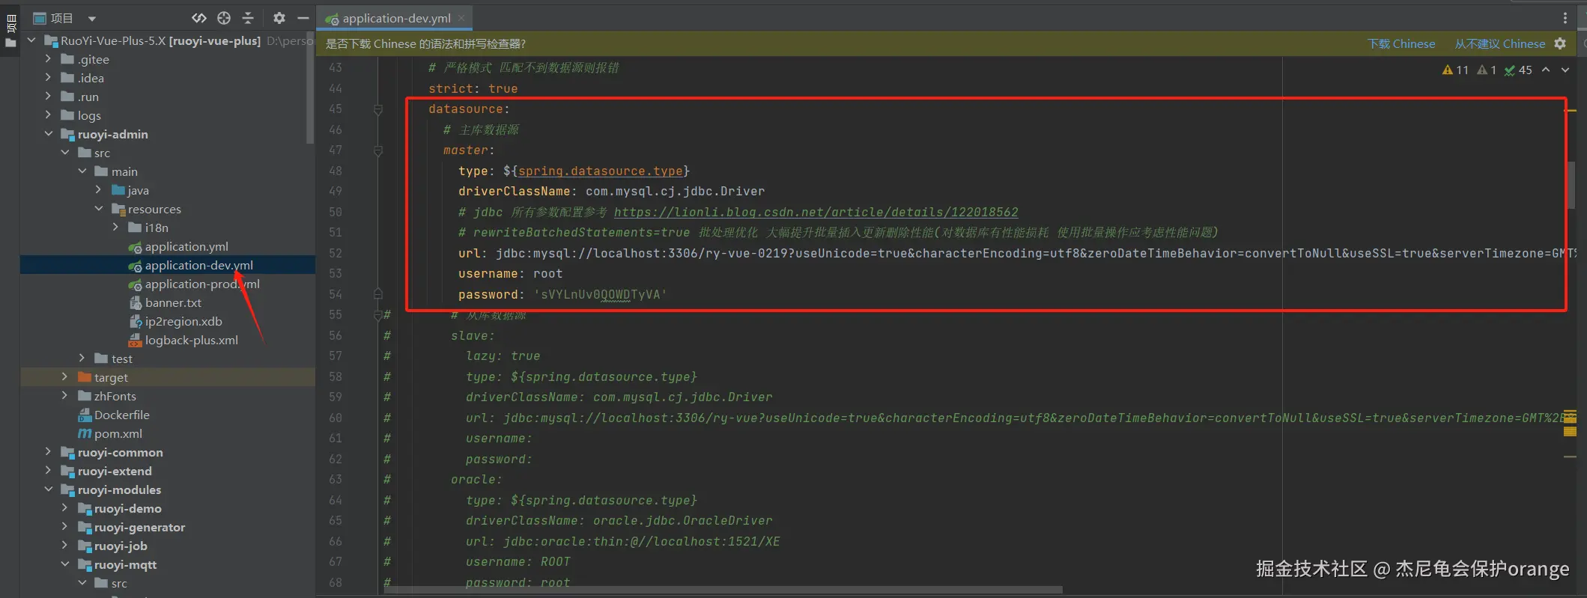Open the vertical 项目 tool window button
The image size is (1587, 598).
pyautogui.click(x=10, y=22)
